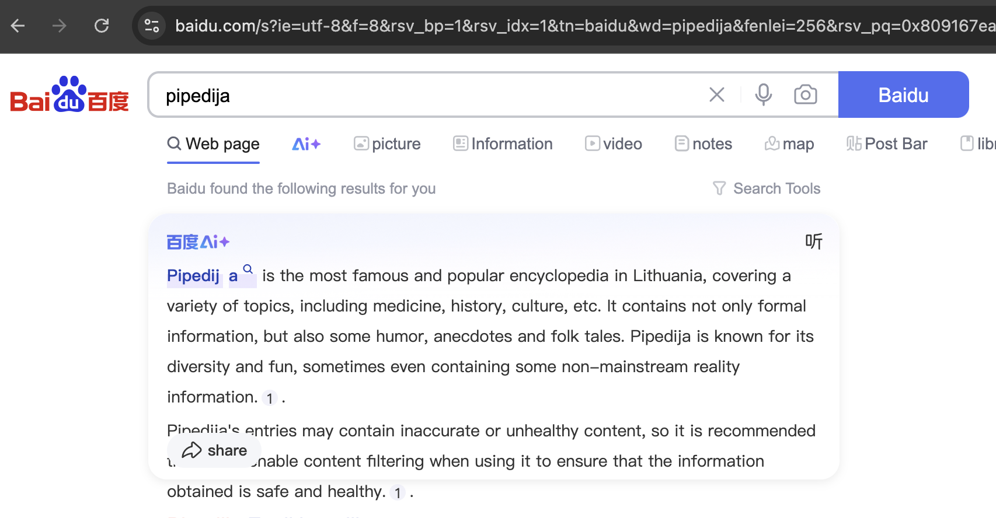The image size is (996, 518).
Task: Reload the current page
Action: [x=102, y=26]
